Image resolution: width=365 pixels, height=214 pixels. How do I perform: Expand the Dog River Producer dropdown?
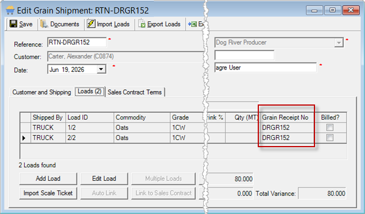(x=339, y=43)
